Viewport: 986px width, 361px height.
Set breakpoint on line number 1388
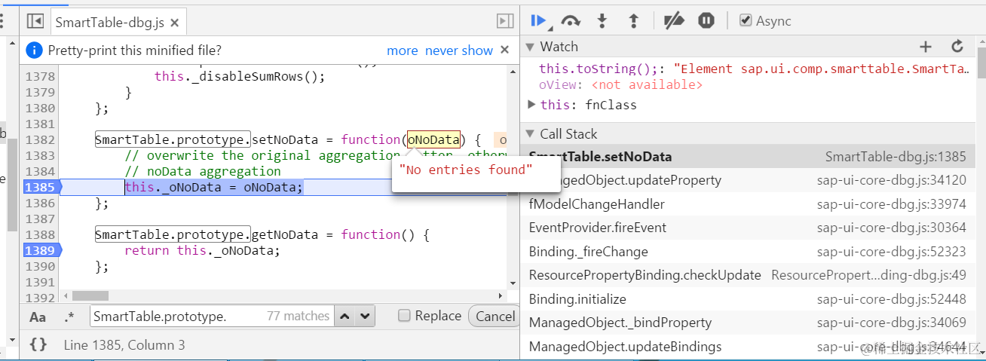pyautogui.click(x=40, y=234)
